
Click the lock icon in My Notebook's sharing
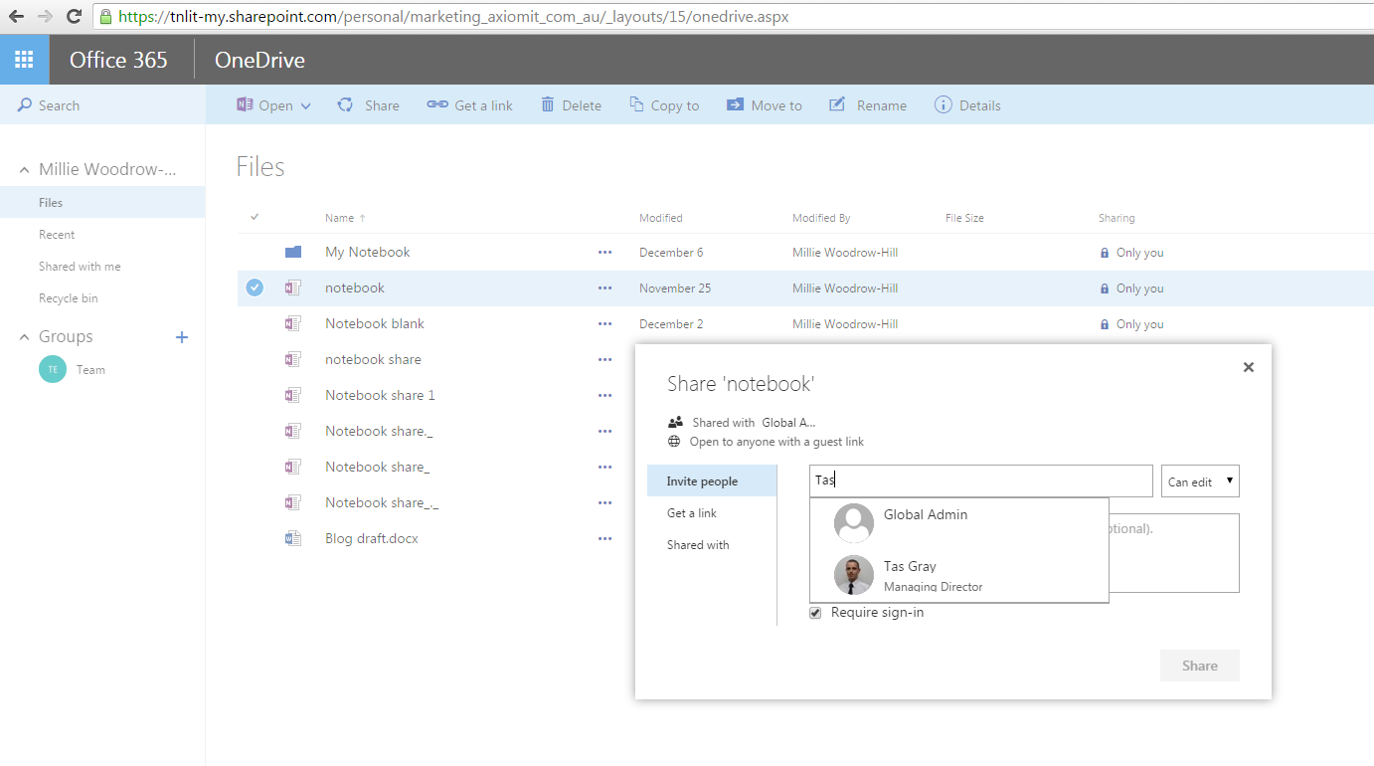(x=1105, y=253)
